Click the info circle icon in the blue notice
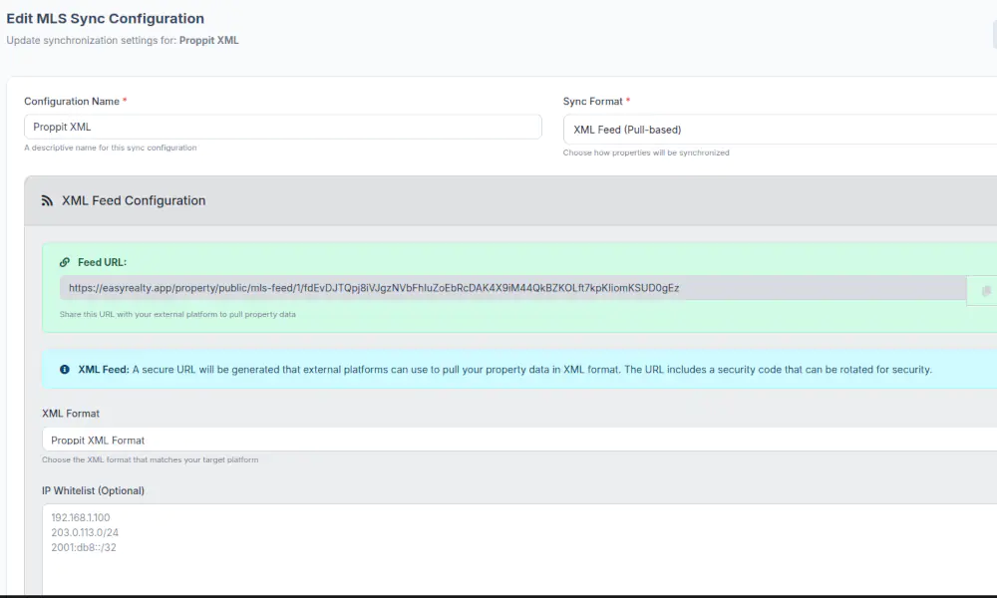Viewport: 997px width, 598px height. point(65,369)
